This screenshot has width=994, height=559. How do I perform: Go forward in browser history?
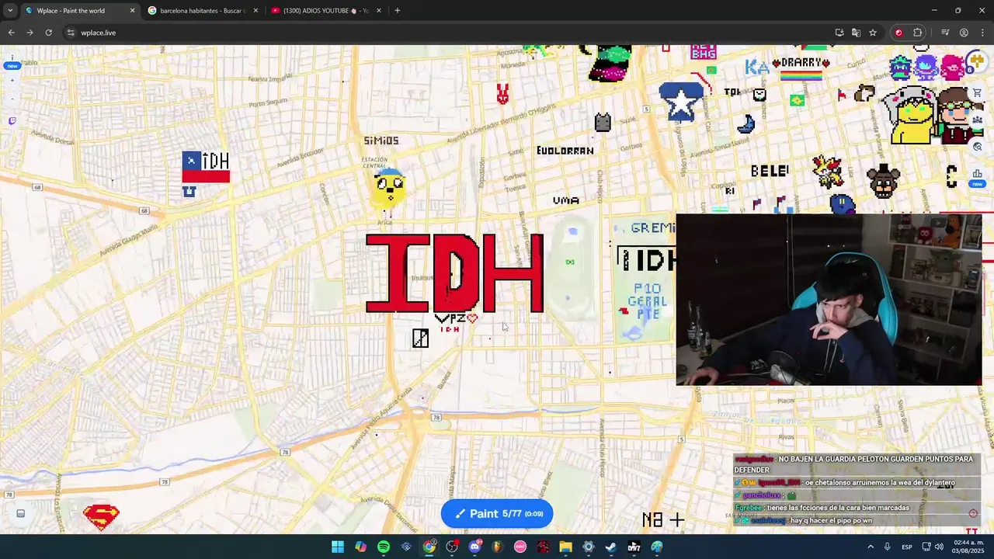click(30, 33)
